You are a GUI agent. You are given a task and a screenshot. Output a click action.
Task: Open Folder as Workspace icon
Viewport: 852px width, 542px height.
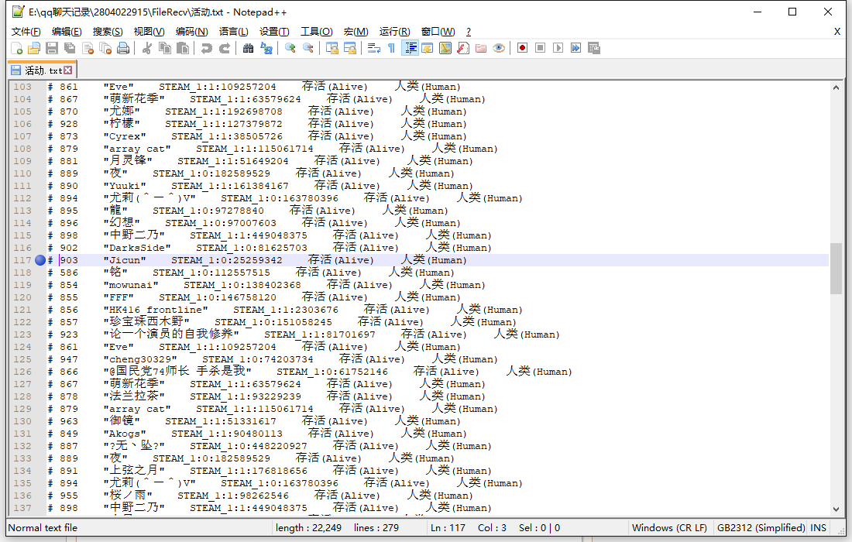[x=481, y=48]
